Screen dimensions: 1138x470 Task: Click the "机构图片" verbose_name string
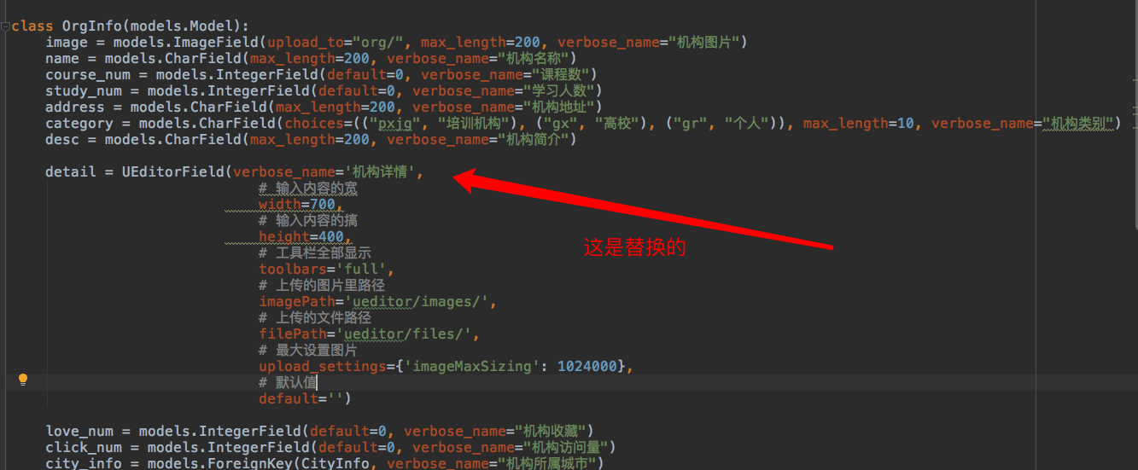tap(707, 42)
